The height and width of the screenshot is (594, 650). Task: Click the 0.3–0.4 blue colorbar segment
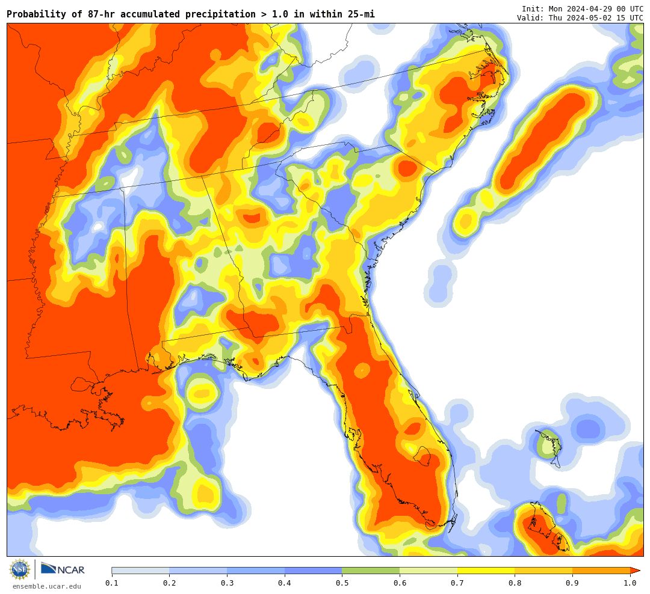tap(256, 571)
